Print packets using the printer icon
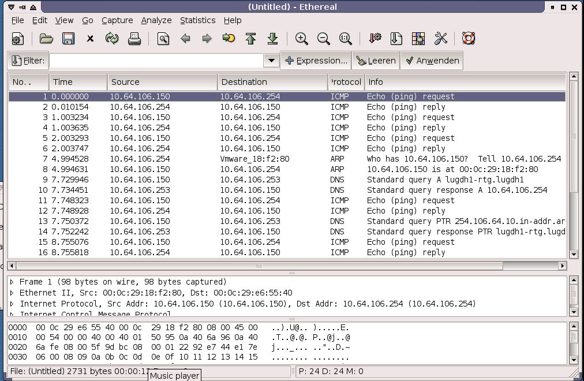This screenshot has width=584, height=381. (x=134, y=38)
